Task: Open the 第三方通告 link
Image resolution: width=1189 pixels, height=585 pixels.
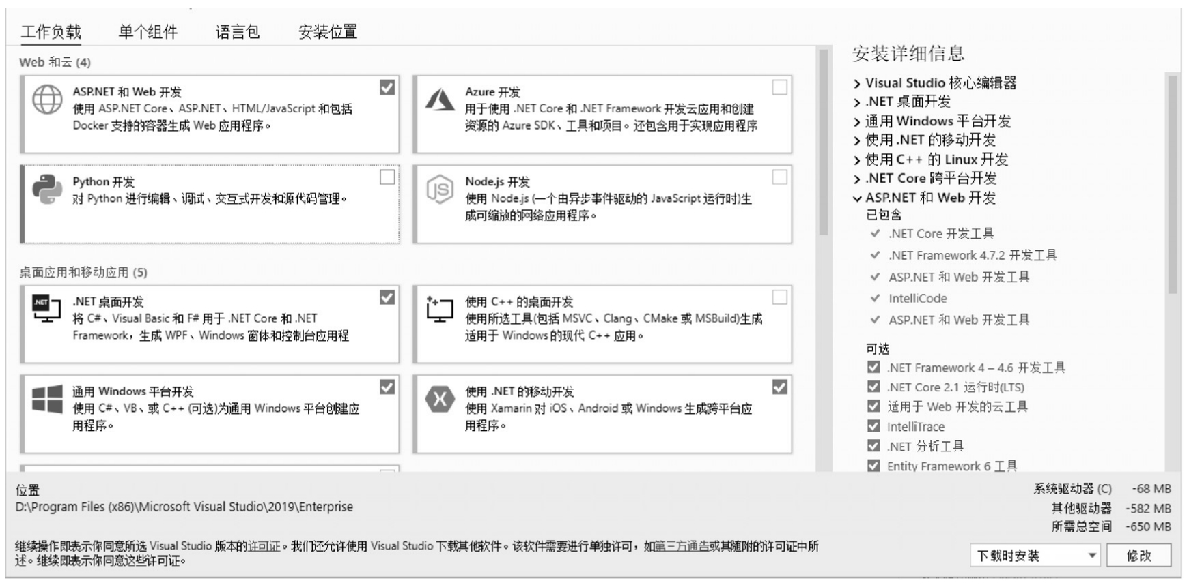Action: [682, 546]
